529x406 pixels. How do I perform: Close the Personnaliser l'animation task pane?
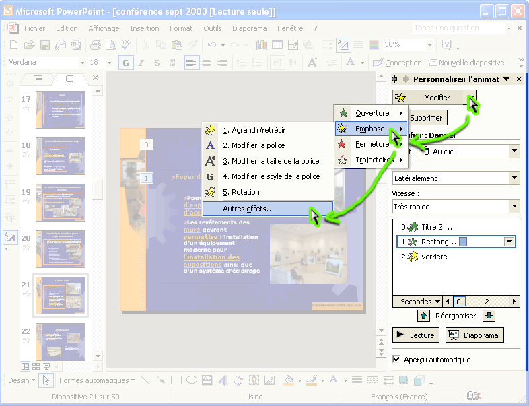(x=519, y=79)
